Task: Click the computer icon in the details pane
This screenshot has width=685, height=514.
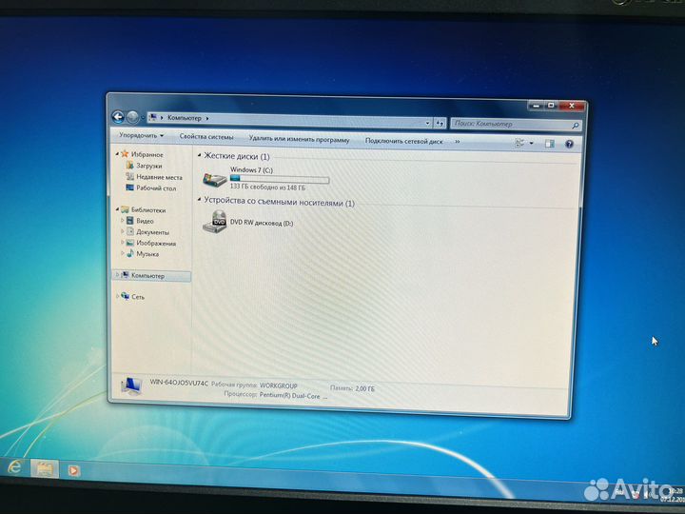Action: [131, 385]
